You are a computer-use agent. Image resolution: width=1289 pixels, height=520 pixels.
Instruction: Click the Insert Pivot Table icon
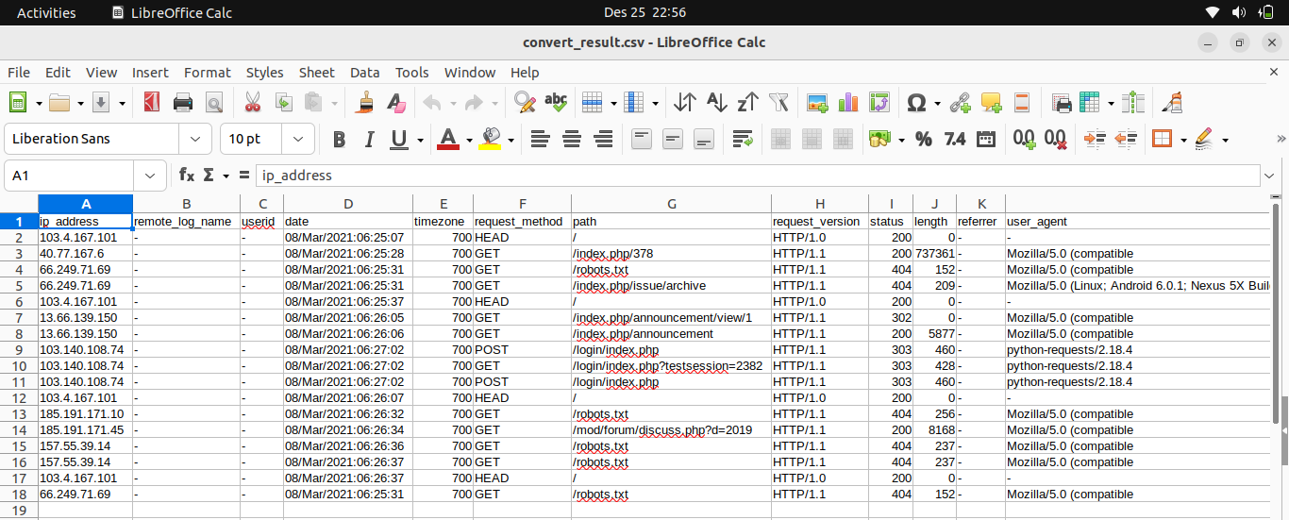(879, 102)
